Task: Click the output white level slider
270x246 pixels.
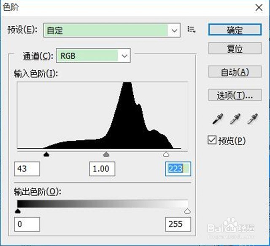Action: 187,211
